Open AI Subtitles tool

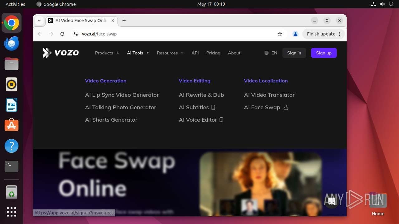tap(194, 107)
